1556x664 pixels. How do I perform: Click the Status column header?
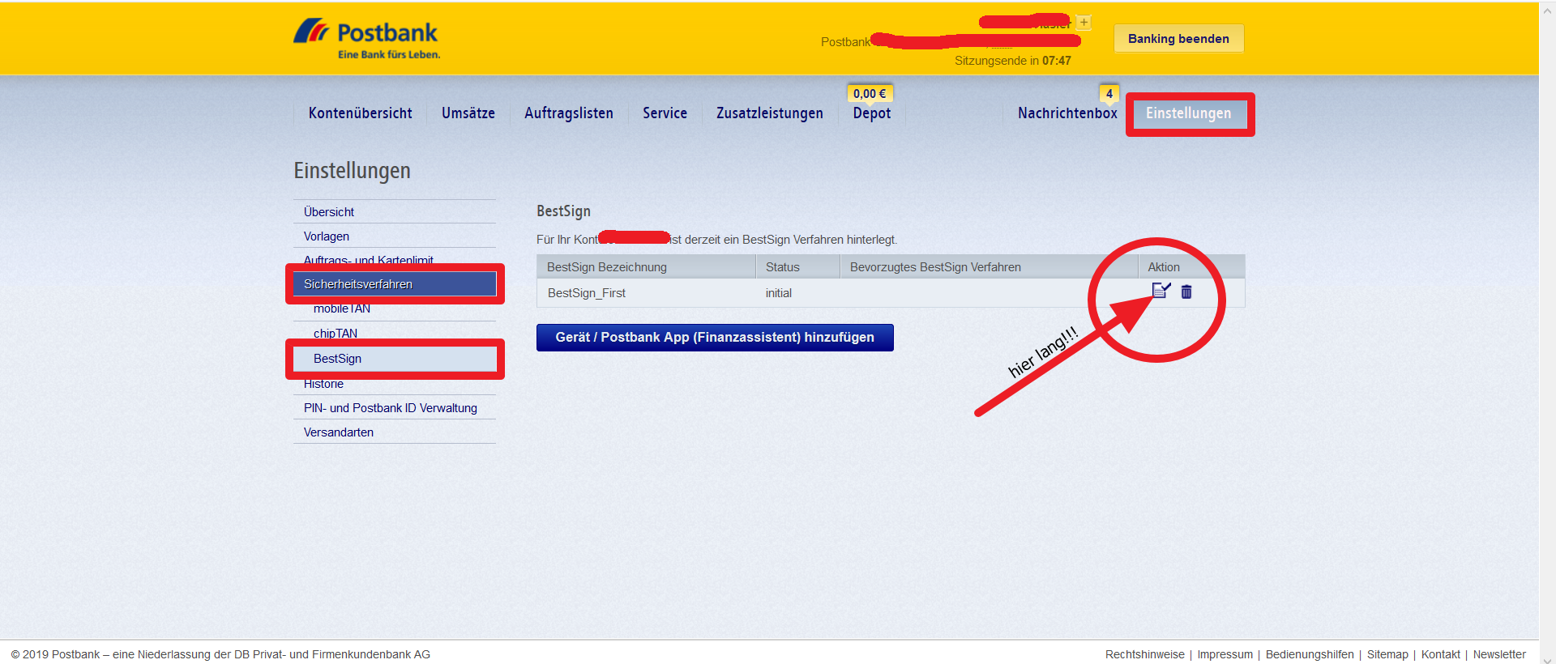[797, 267]
